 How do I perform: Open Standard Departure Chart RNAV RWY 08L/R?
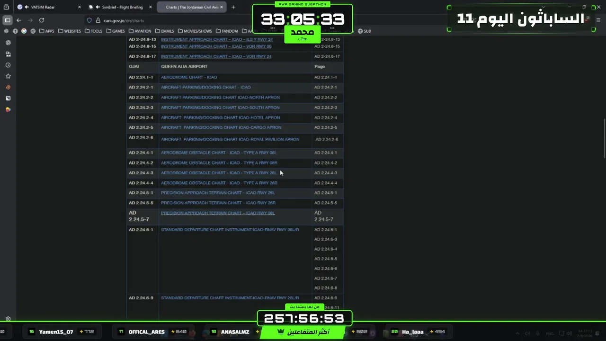[230, 230]
